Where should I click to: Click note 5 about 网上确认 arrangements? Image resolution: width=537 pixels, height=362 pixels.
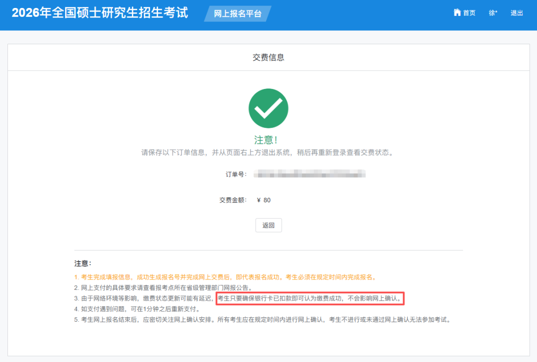[x=264, y=320]
